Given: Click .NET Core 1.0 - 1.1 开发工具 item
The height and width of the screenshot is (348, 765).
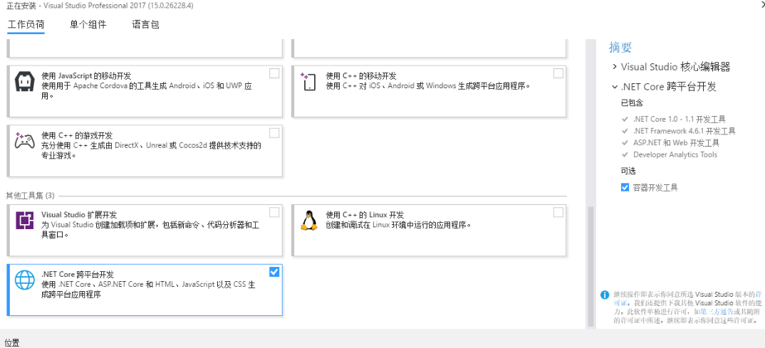Looking at the screenshot, I should point(679,119).
